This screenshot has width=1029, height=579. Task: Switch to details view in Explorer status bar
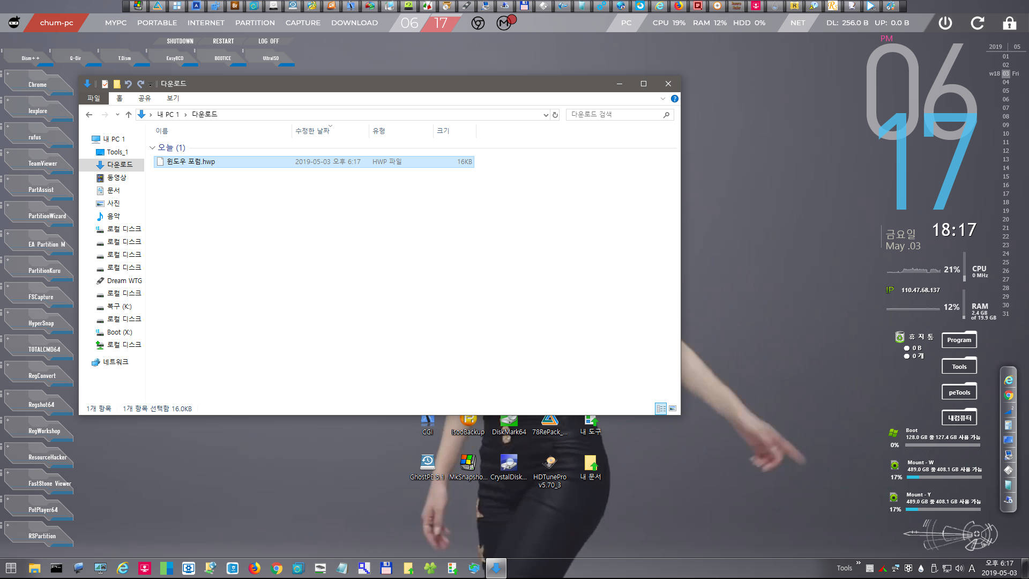661,409
